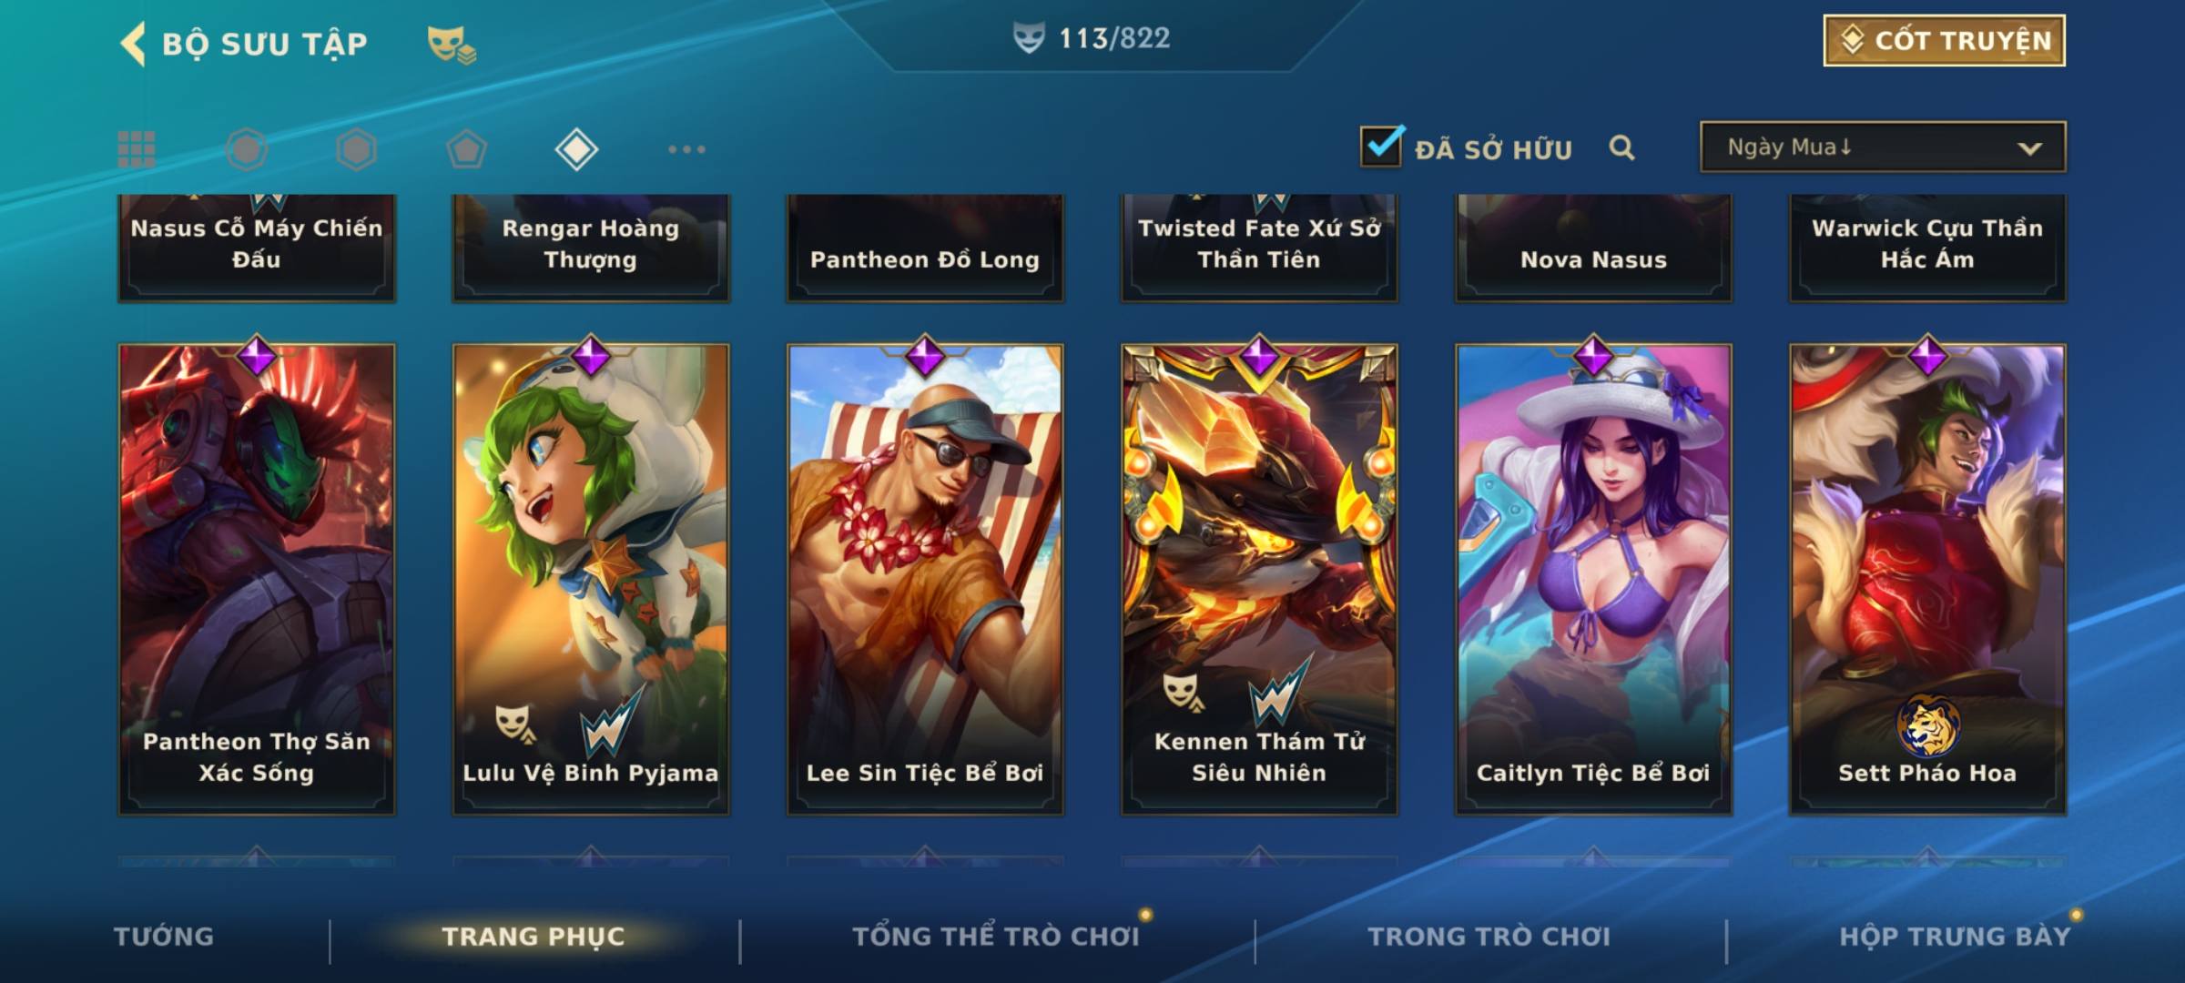The image size is (2185, 983).
Task: Open the Ngày Mua sort dropdown
Action: coord(1883,147)
